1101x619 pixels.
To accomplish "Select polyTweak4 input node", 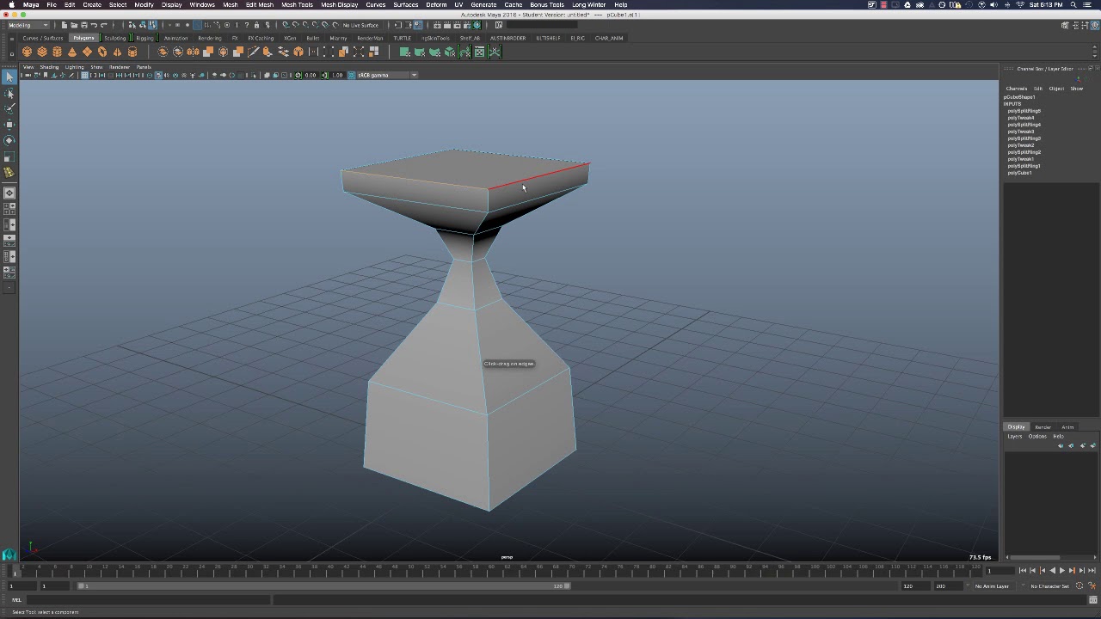I will tap(1021, 118).
